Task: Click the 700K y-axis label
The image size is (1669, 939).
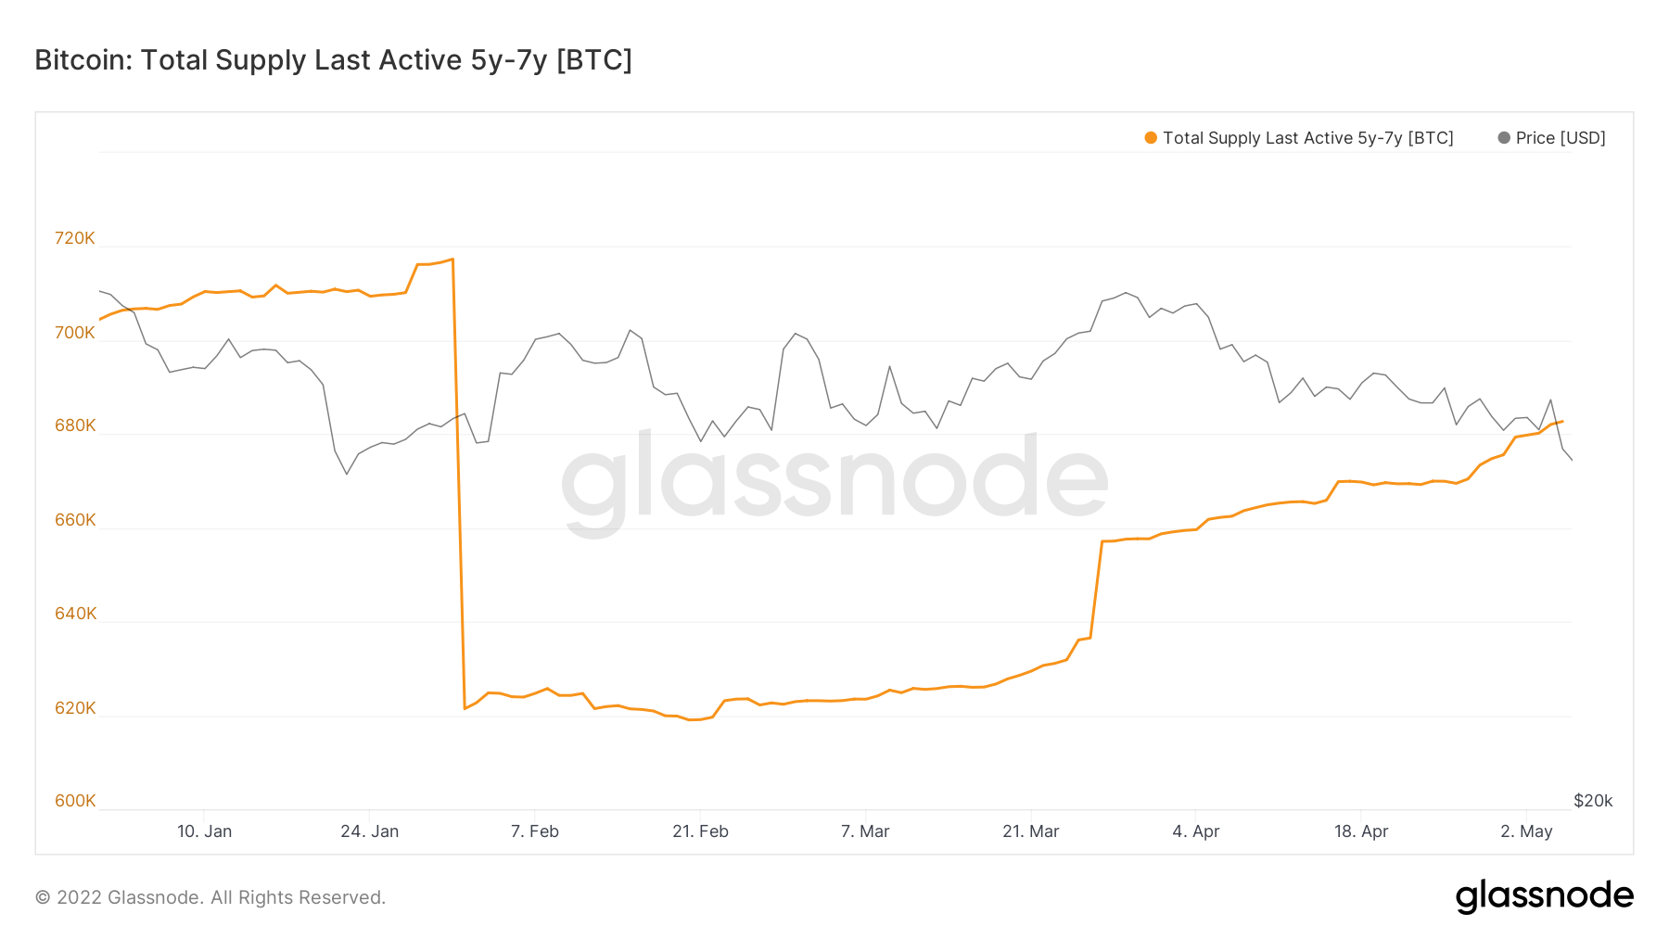Action: (x=75, y=333)
